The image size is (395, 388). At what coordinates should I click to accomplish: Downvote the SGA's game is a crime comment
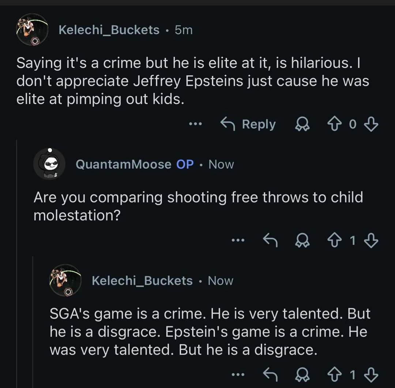point(372,375)
